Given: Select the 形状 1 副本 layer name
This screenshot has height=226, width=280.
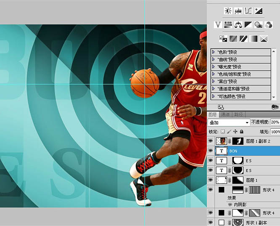Looking at the screenshot, I should point(256,223).
